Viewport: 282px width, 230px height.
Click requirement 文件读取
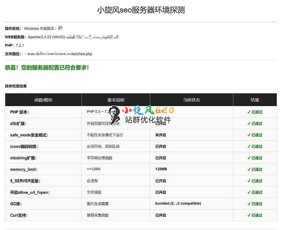point(94,192)
